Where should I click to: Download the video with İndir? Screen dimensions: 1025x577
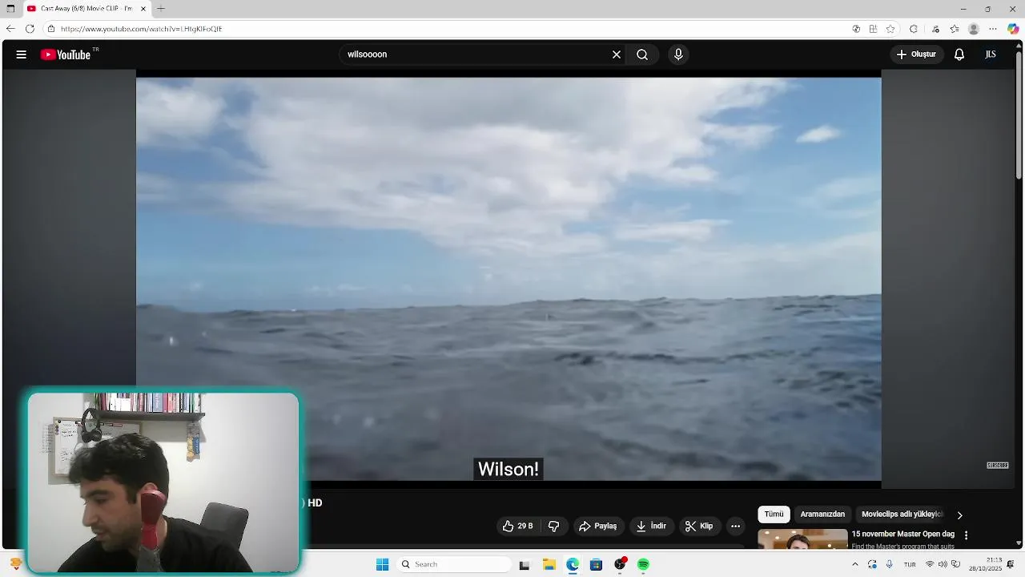pyautogui.click(x=651, y=527)
